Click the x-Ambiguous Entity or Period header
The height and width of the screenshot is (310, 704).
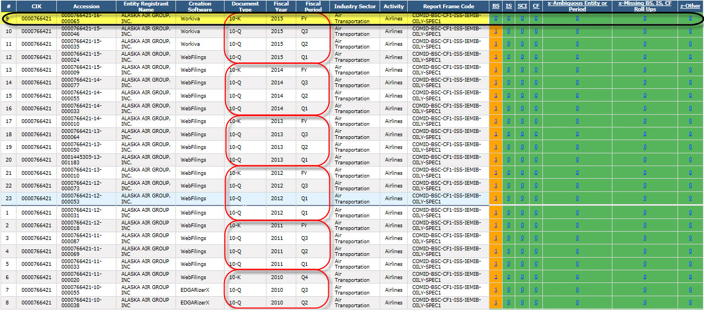click(x=577, y=6)
